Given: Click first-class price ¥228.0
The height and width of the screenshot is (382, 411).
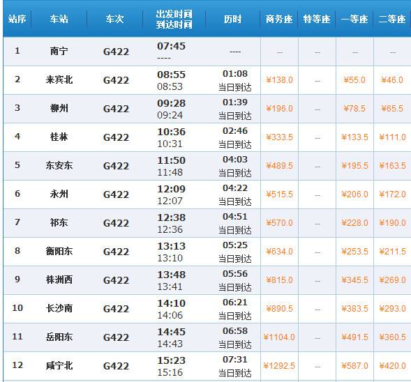Looking at the screenshot, I should tap(354, 223).
